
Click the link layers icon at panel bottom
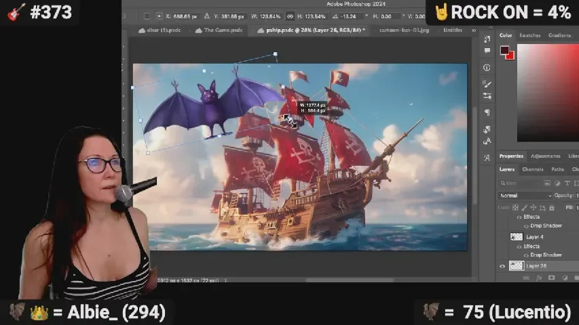527,278
